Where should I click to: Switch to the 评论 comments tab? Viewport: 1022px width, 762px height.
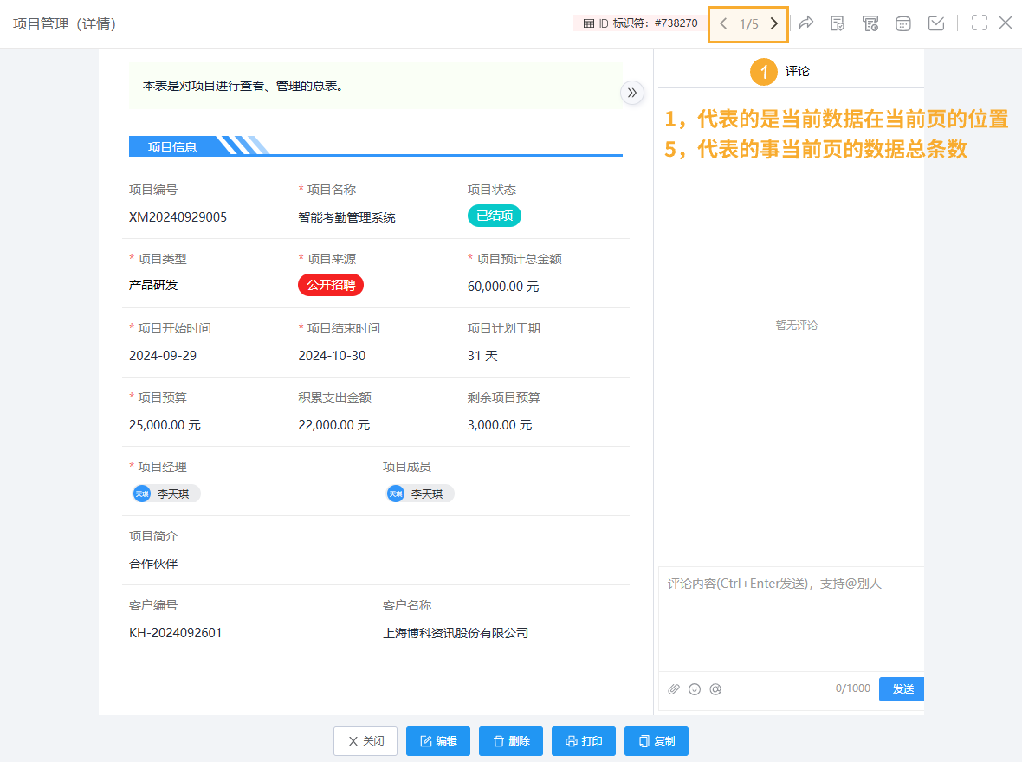[797, 72]
